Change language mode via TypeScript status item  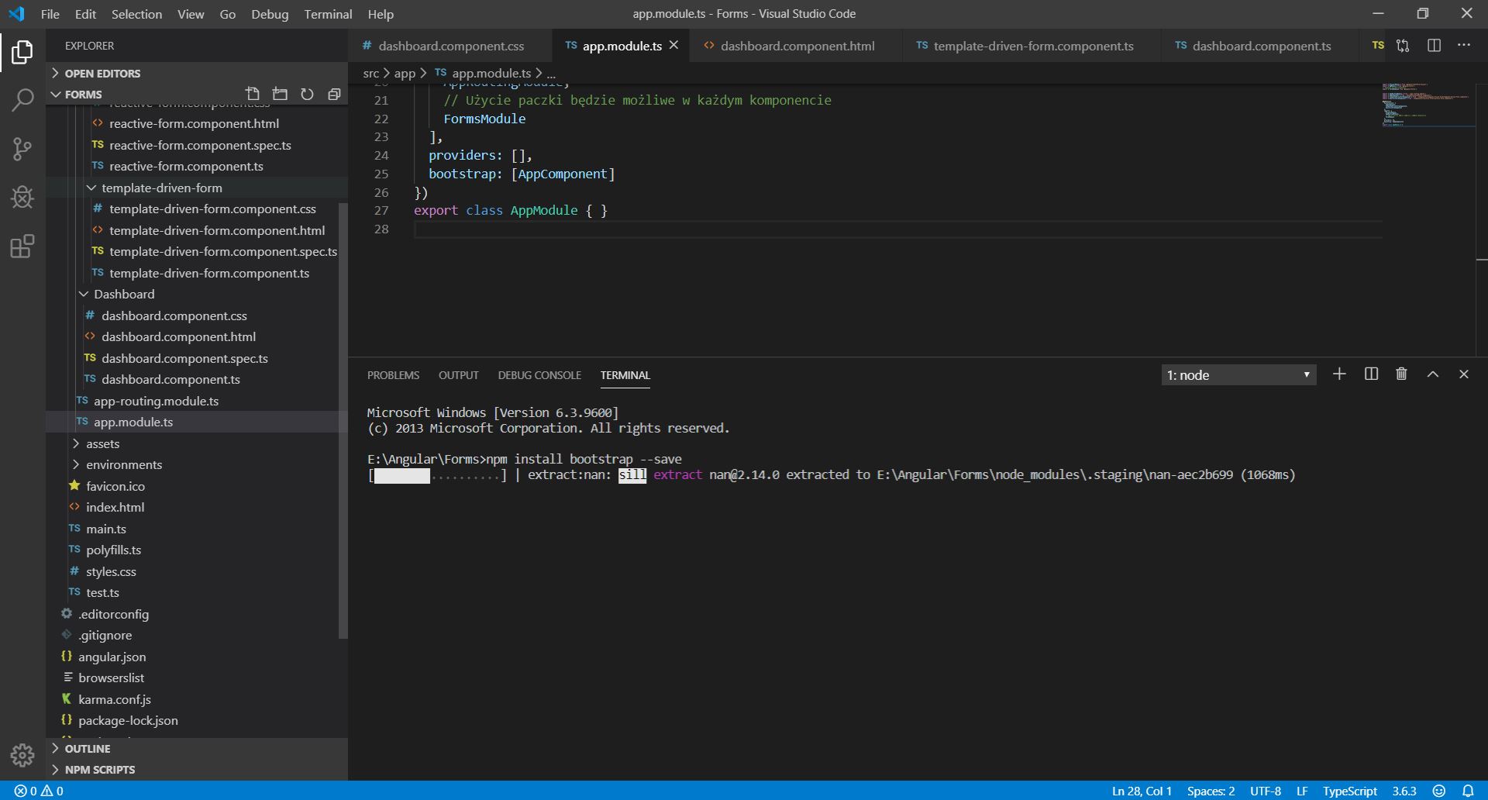tap(1350, 791)
